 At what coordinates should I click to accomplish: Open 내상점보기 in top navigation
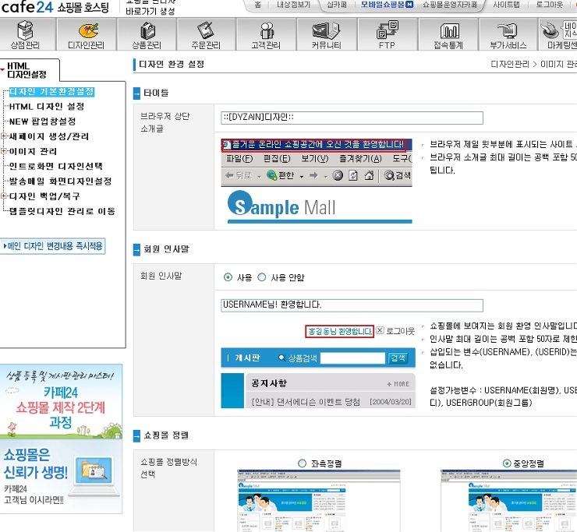click(x=293, y=5)
